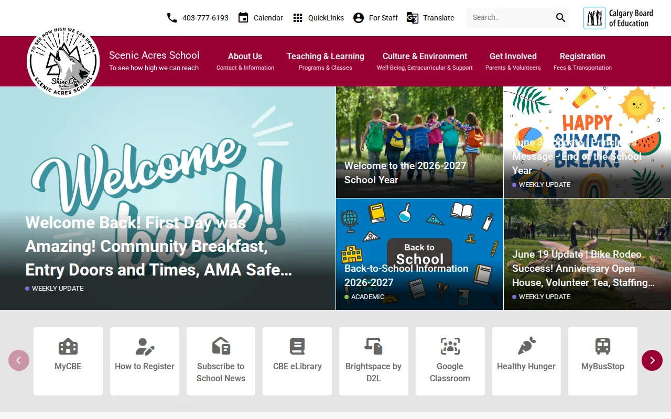Image resolution: width=671 pixels, height=419 pixels.
Task: Open the Calendar icon in top bar
Action: pos(243,18)
